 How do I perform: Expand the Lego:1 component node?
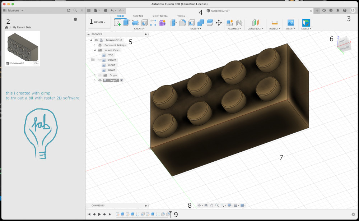(95, 80)
